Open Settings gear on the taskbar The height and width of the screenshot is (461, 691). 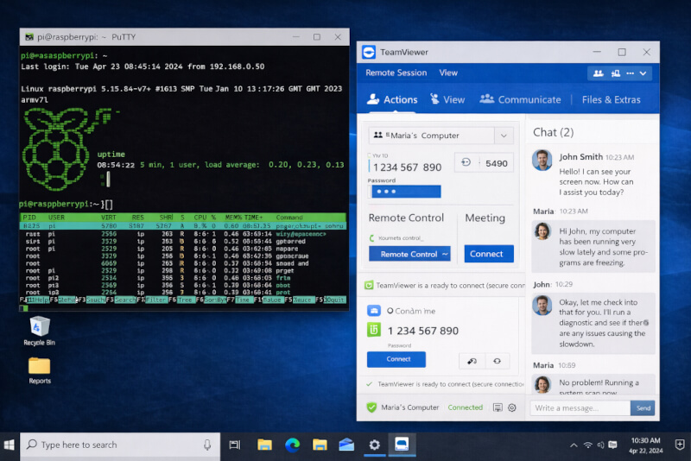(x=374, y=445)
